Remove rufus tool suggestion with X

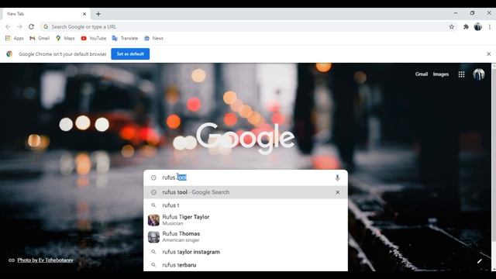(x=338, y=192)
